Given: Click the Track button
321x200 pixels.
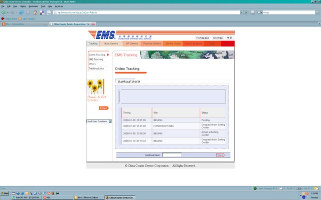Looking at the screenshot, I should [x=220, y=155].
